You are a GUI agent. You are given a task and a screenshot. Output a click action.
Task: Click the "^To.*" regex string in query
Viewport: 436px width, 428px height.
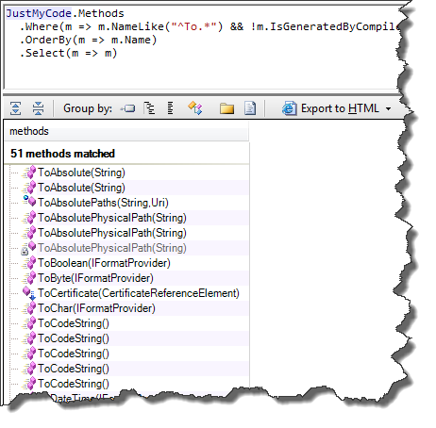193,26
